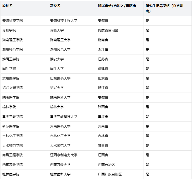Select the cell 重庆三峡学院
This screenshot has width=192, height=179.
click(24, 117)
